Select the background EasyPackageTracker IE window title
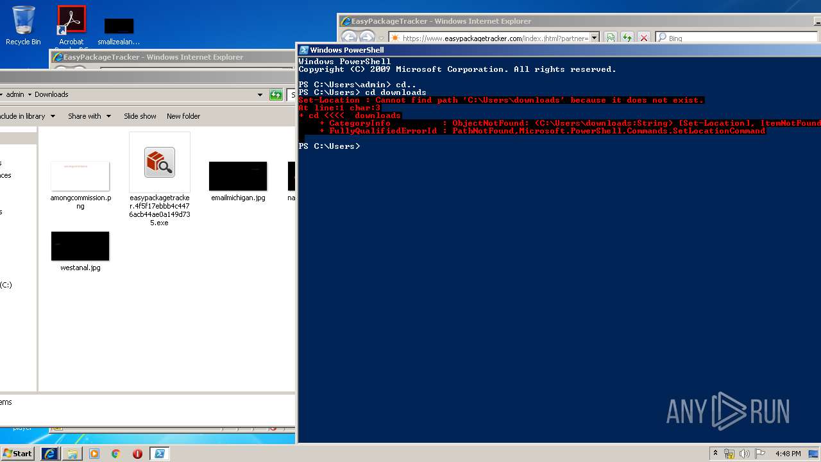The width and height of the screenshot is (821, 462). tap(153, 57)
